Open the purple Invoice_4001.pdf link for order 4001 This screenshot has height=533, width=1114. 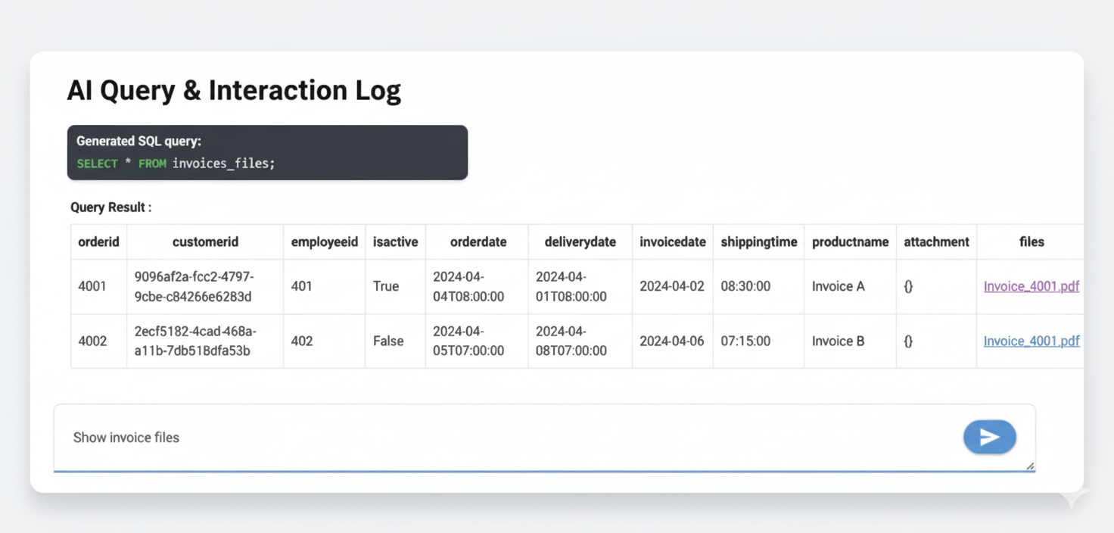click(1031, 286)
